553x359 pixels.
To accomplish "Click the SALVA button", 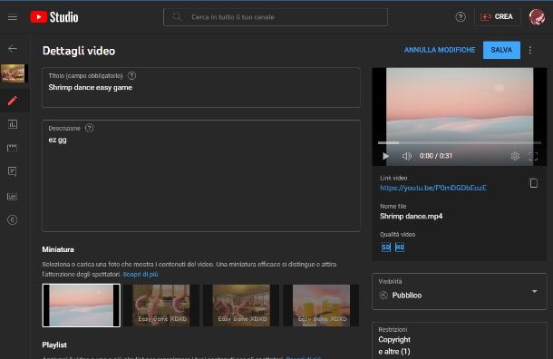I will click(501, 50).
